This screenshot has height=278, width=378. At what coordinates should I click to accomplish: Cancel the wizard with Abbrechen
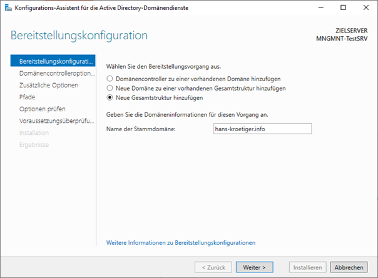pos(348,267)
